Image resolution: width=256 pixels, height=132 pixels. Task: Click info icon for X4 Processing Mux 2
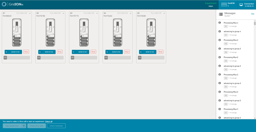click(220, 92)
